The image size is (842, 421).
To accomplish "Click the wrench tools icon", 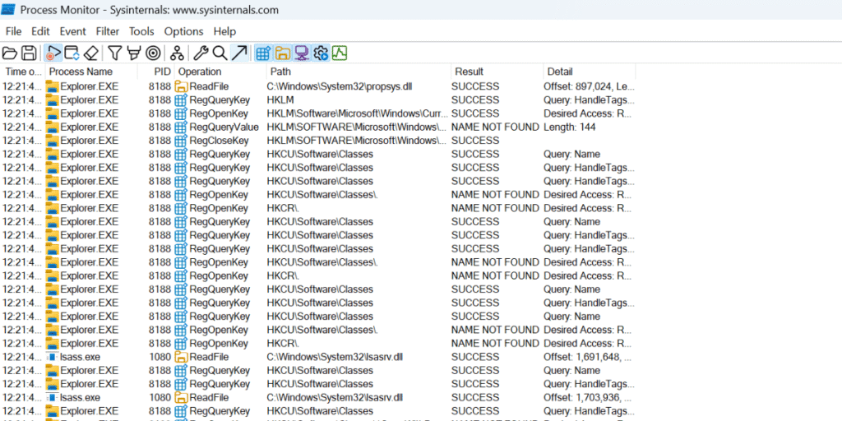I will (201, 53).
